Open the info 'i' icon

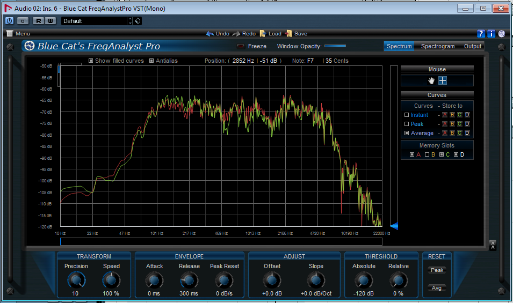pyautogui.click(x=491, y=33)
